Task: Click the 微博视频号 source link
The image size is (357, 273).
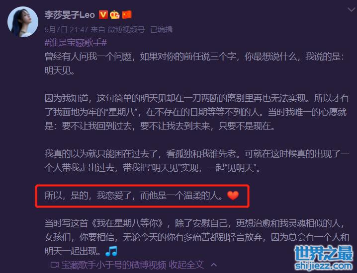Action: [126, 29]
